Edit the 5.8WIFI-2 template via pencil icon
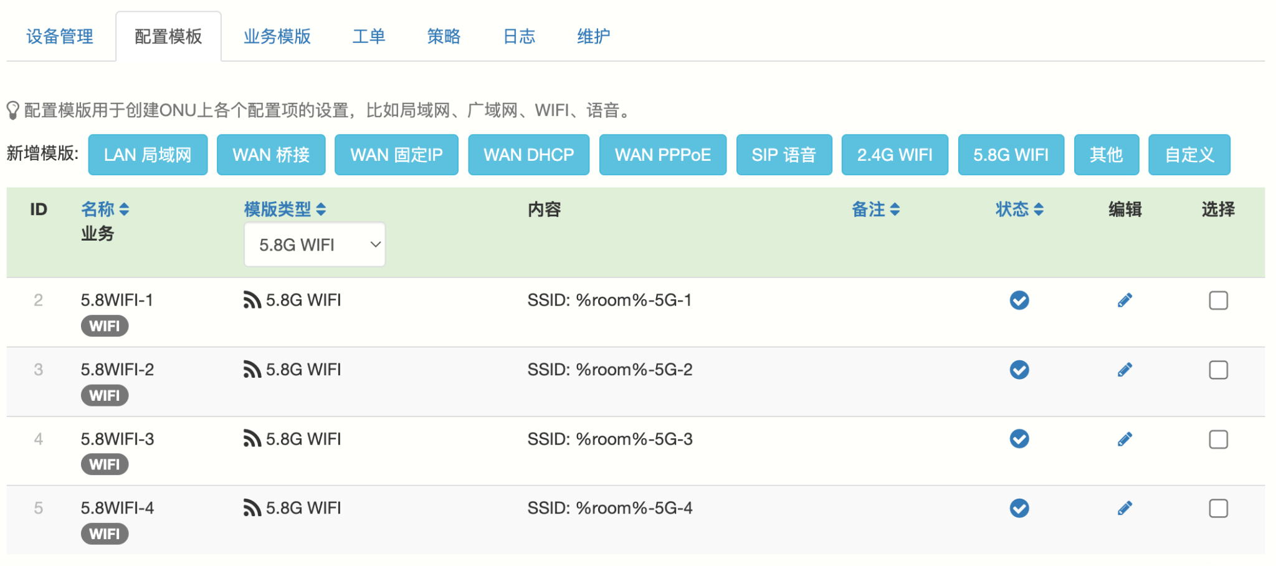Image resolution: width=1276 pixels, height=566 pixels. tap(1125, 370)
